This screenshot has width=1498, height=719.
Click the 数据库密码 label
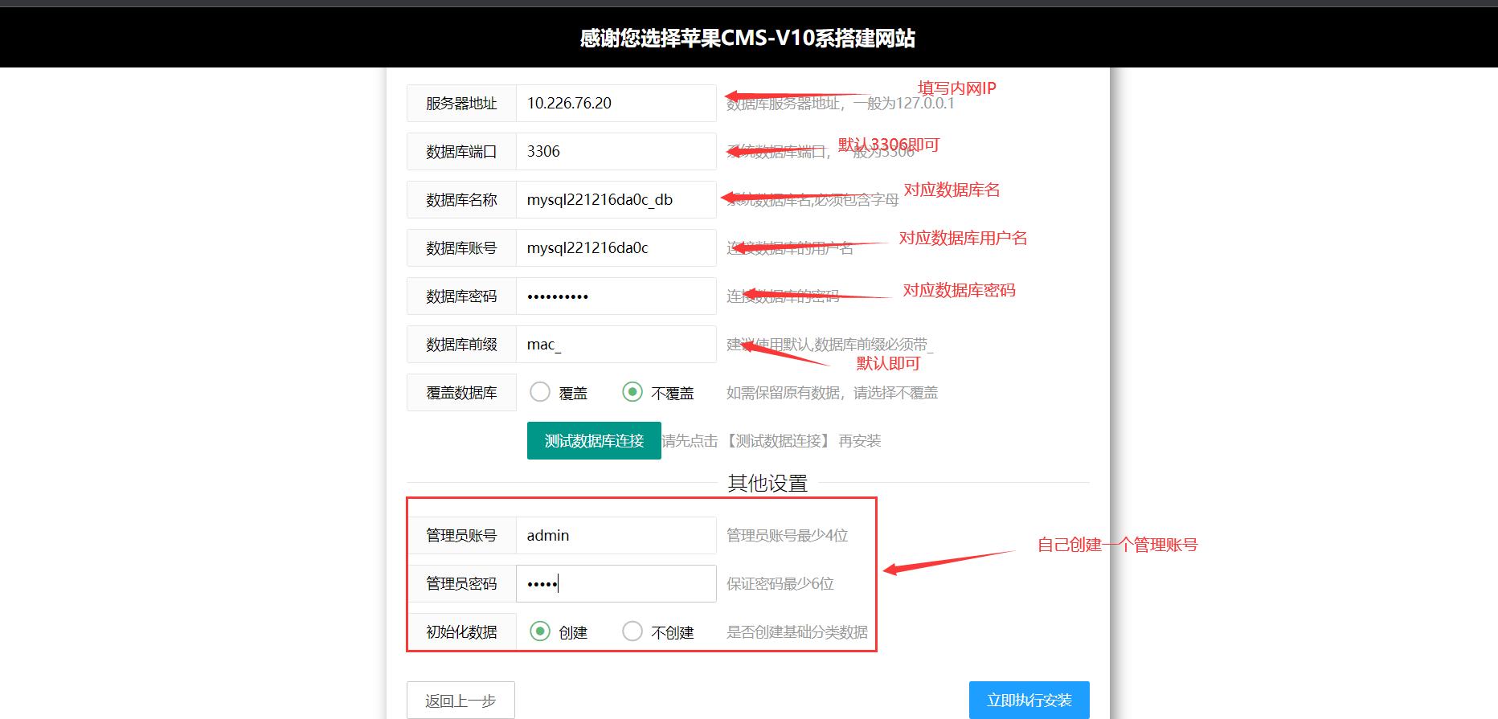tap(461, 296)
